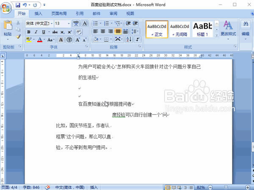Save the document from quick access toolbar
The image size is (254, 190).
tap(18, 5)
